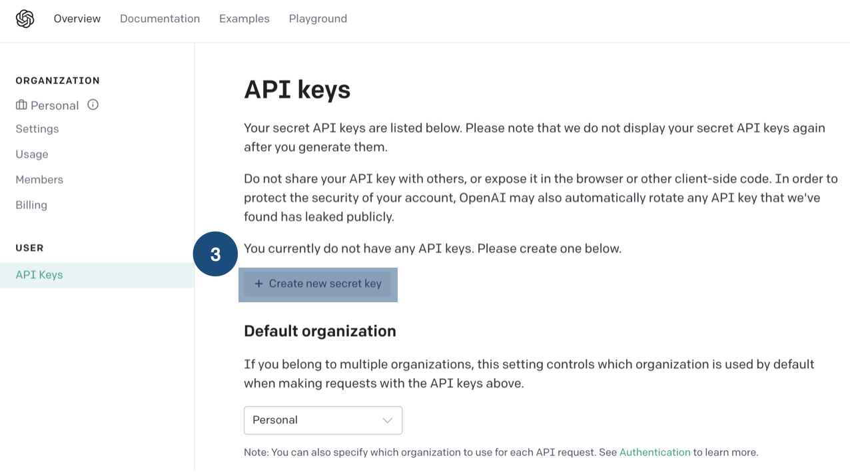Activate the Organization sidebar section label

coord(57,80)
